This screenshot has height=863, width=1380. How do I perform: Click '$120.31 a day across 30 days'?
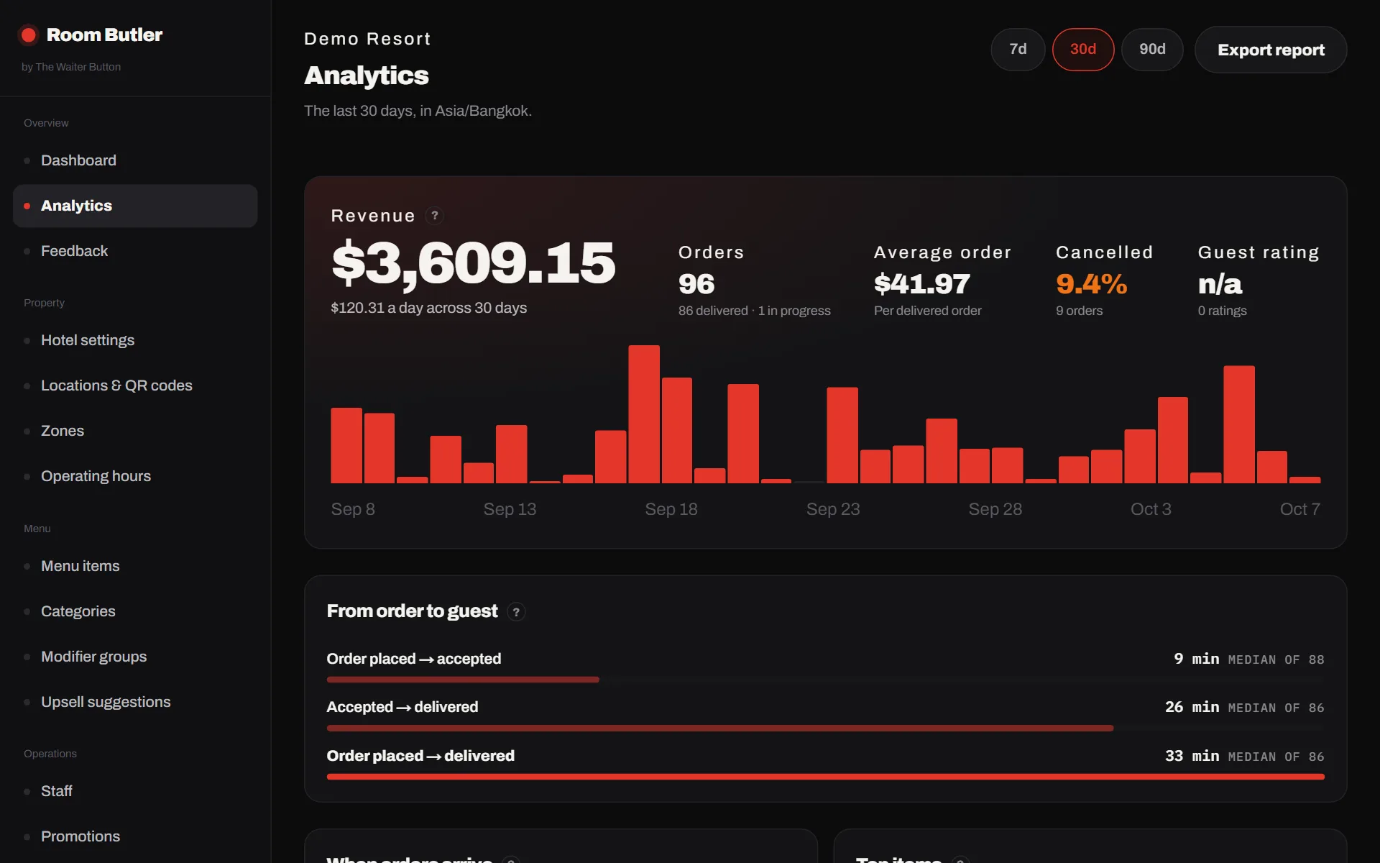429,308
